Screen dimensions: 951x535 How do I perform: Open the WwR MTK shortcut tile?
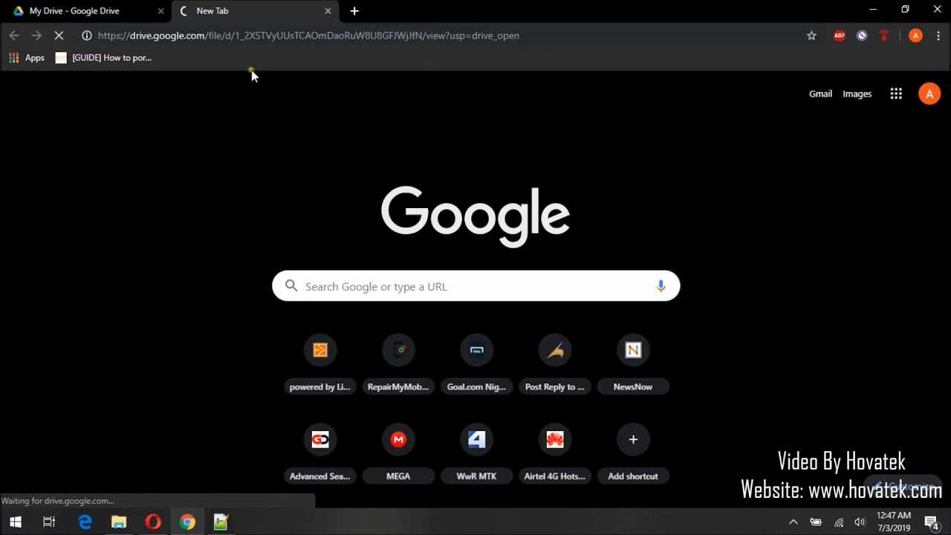(476, 454)
